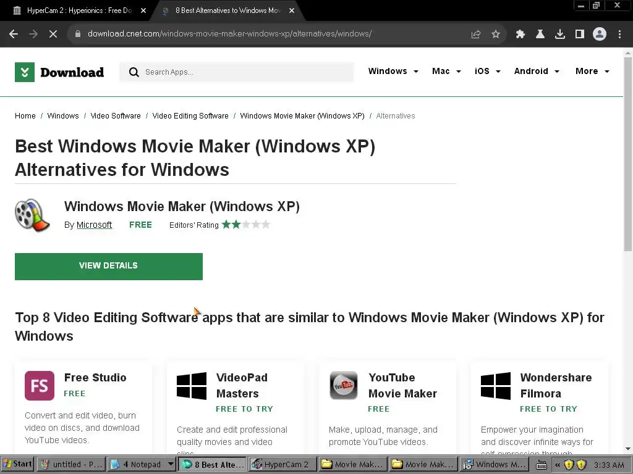Click the green VIEW DETAILS button
Viewport: 633px width, 474px height.
pyautogui.click(x=109, y=267)
